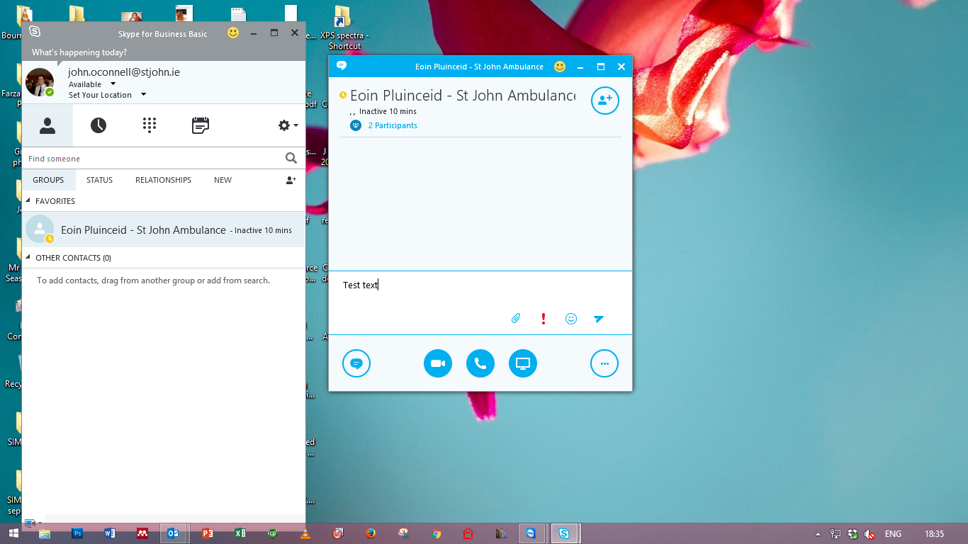Click the john.oconnell@stjohn.ie name text
The width and height of the screenshot is (968, 544).
[x=124, y=72]
